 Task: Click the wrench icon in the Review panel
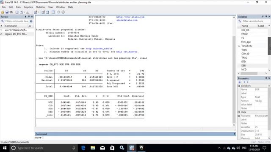2,21
